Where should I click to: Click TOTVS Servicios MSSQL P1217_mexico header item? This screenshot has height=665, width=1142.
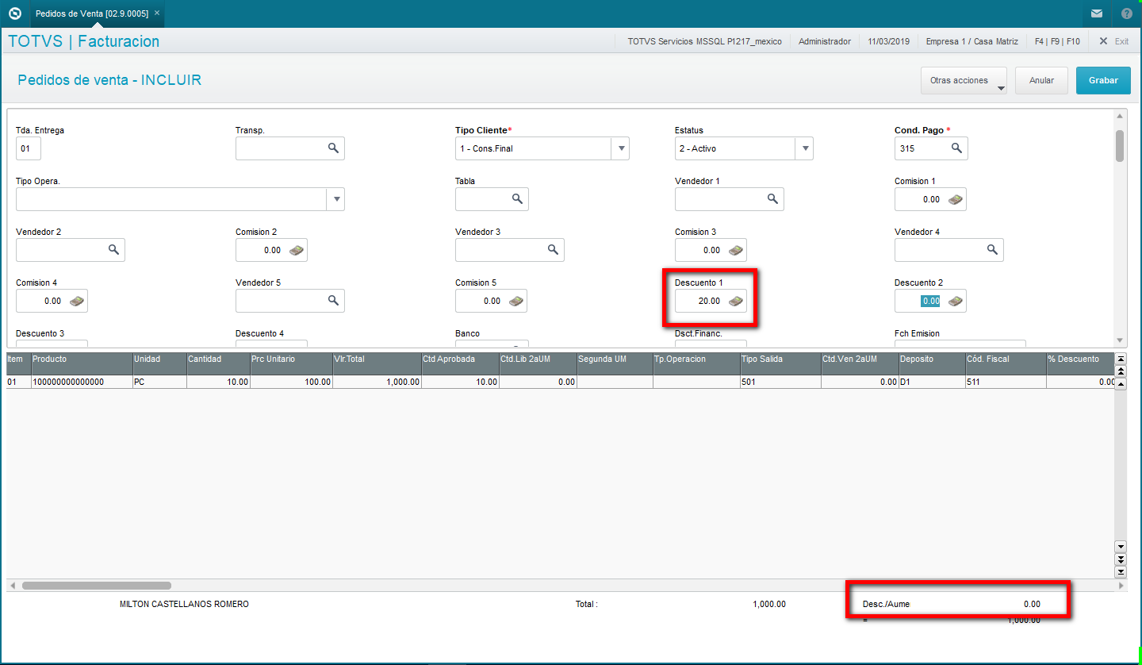pos(704,41)
